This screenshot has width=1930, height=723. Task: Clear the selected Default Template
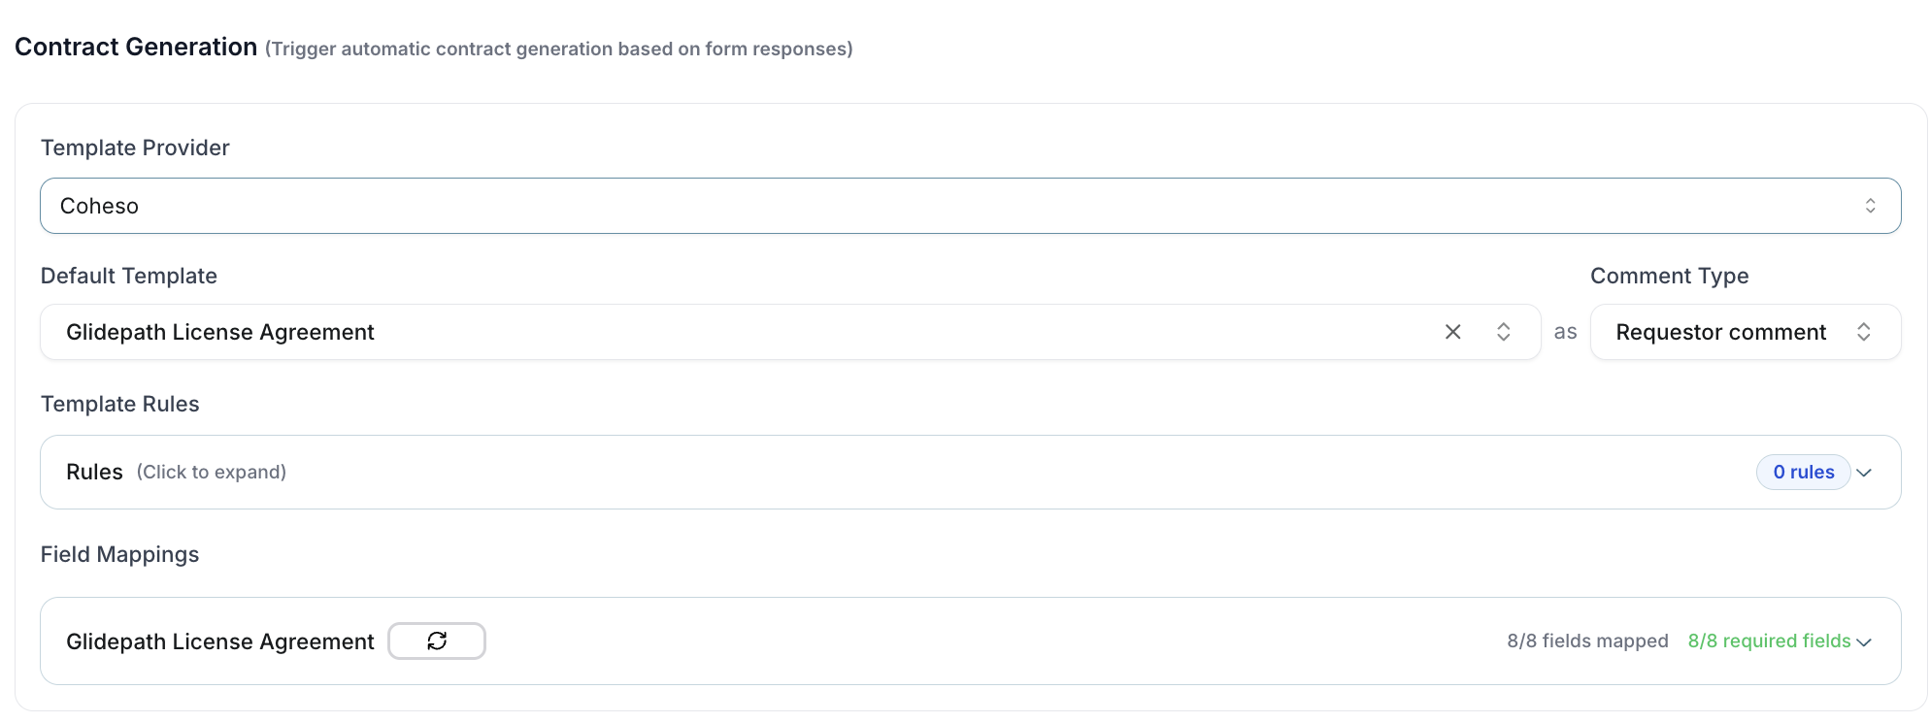click(1452, 332)
